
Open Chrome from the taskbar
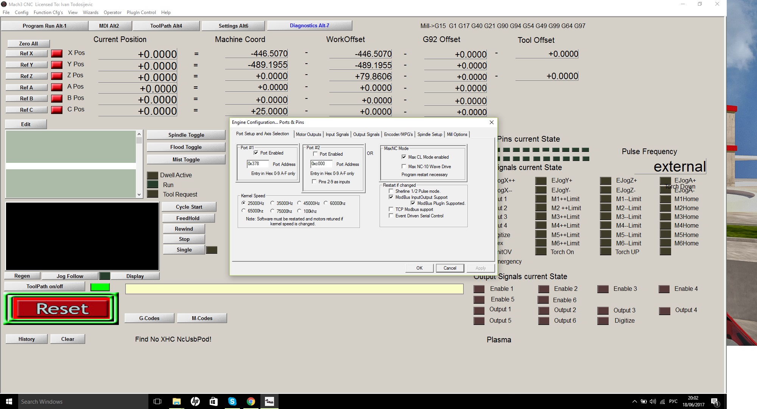pyautogui.click(x=251, y=401)
